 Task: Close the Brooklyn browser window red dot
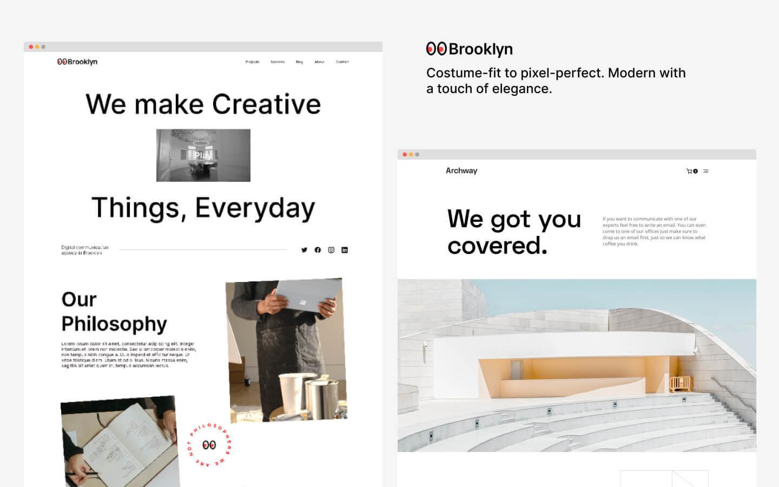(31, 47)
